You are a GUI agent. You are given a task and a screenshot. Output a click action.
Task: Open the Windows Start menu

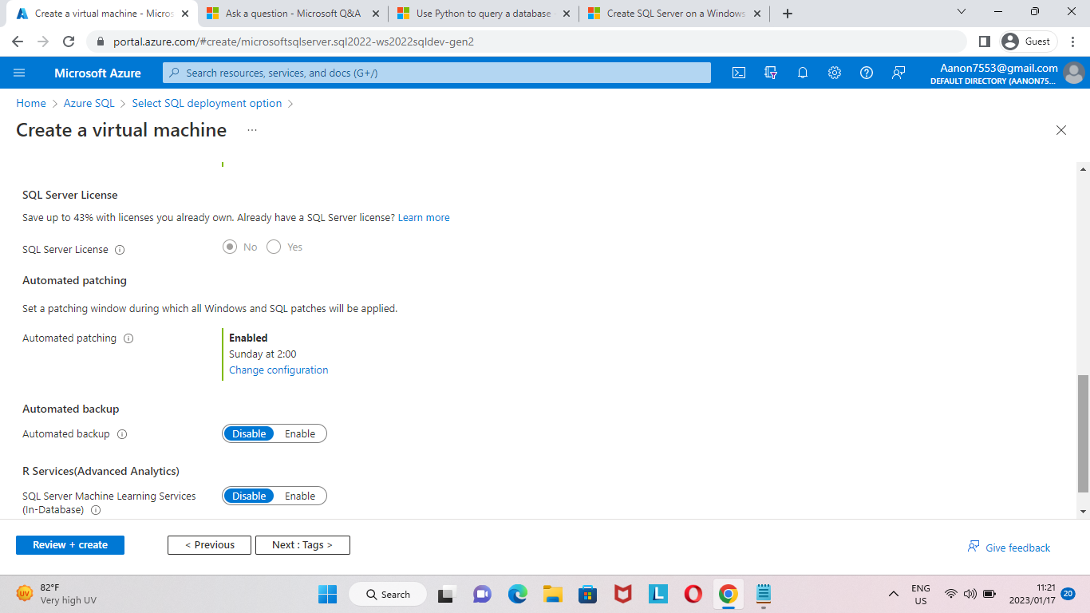pos(327,594)
